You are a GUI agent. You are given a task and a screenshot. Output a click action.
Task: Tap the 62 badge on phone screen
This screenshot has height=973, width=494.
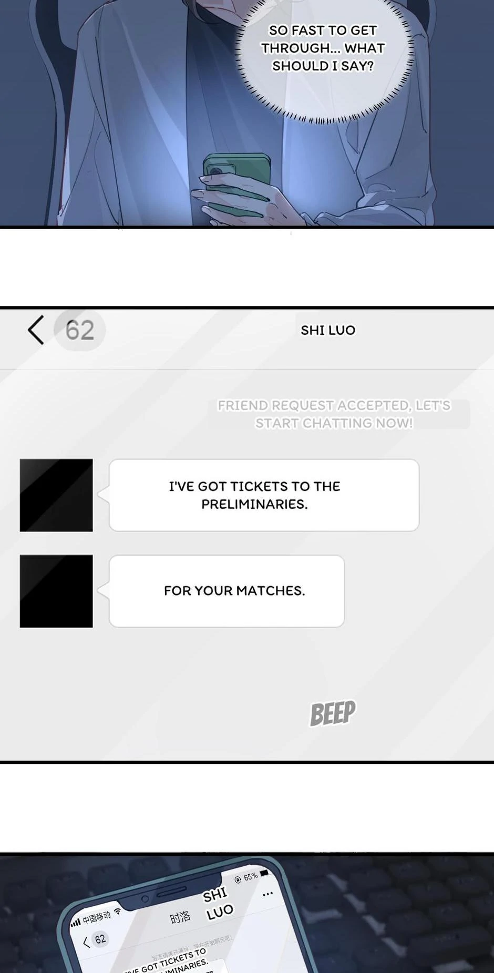(x=100, y=939)
